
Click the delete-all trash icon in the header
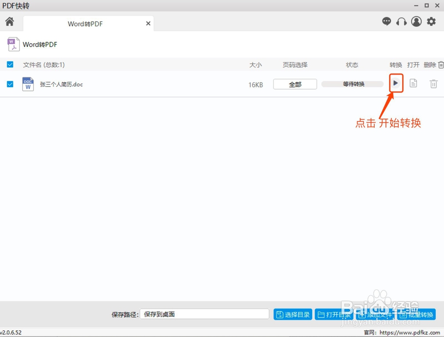[441, 64]
